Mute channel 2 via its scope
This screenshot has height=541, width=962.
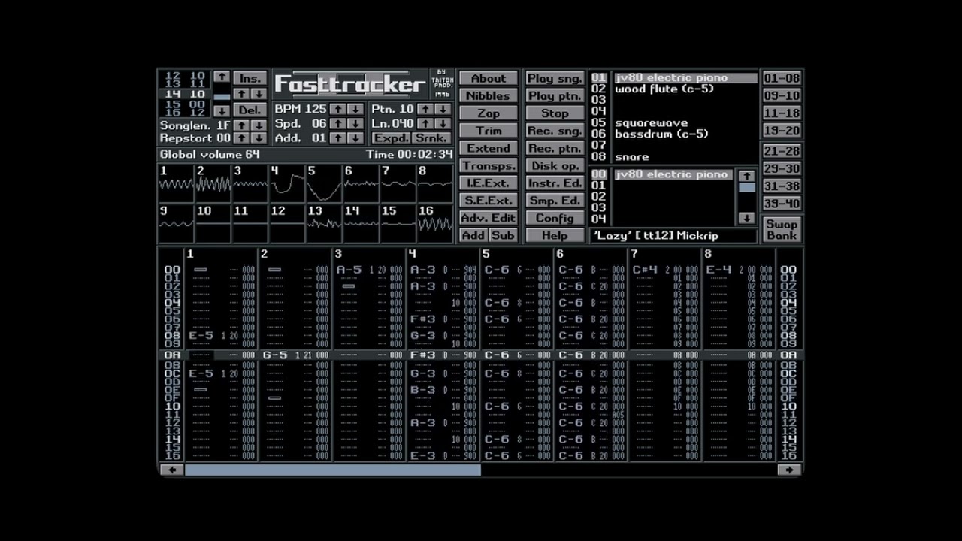click(x=213, y=183)
